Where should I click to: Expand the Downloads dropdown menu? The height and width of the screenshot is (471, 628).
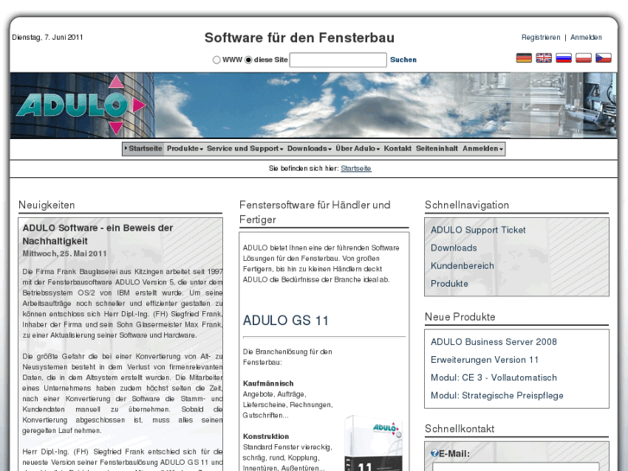(x=309, y=149)
